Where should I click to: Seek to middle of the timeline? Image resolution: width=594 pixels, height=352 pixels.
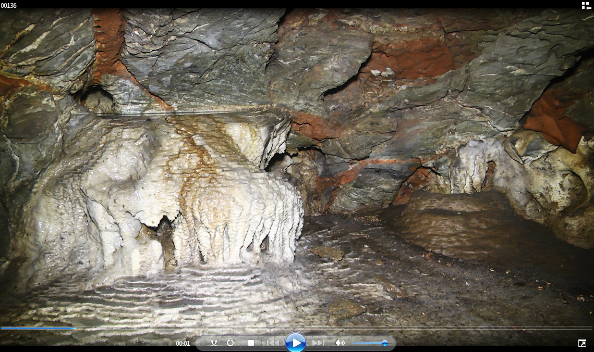[297, 328]
